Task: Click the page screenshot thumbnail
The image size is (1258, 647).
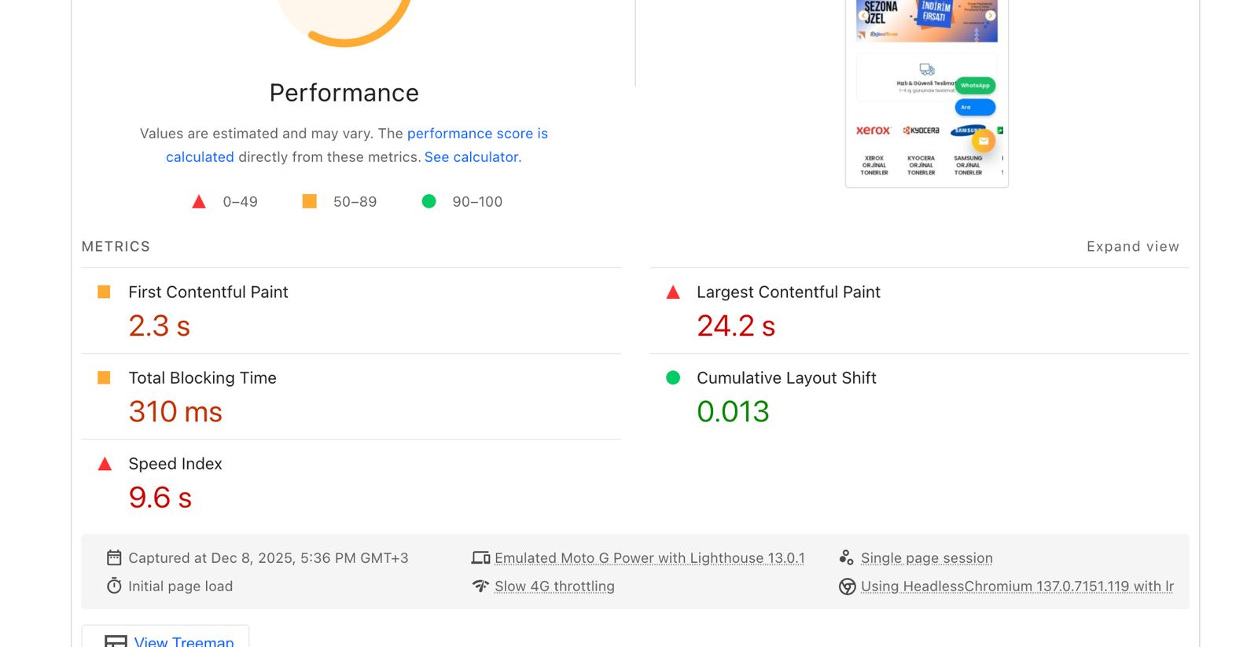Action: click(927, 93)
